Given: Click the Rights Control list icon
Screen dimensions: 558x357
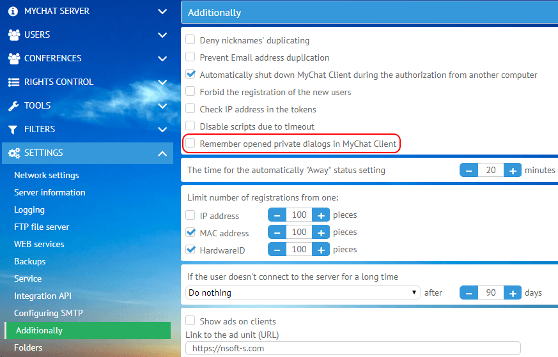Looking at the screenshot, I should tap(13, 82).
